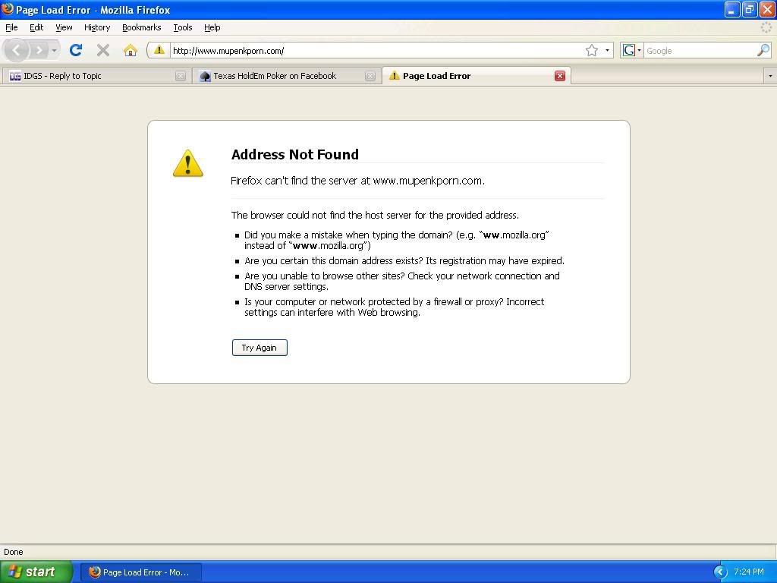Image resolution: width=777 pixels, height=583 pixels.
Task: Open the File menu
Action: [x=11, y=28]
